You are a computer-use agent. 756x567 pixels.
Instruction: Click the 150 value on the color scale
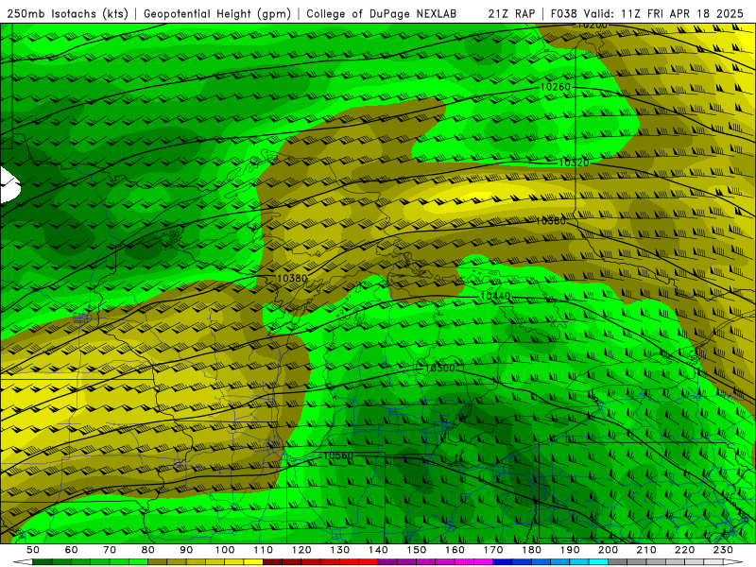416,550
